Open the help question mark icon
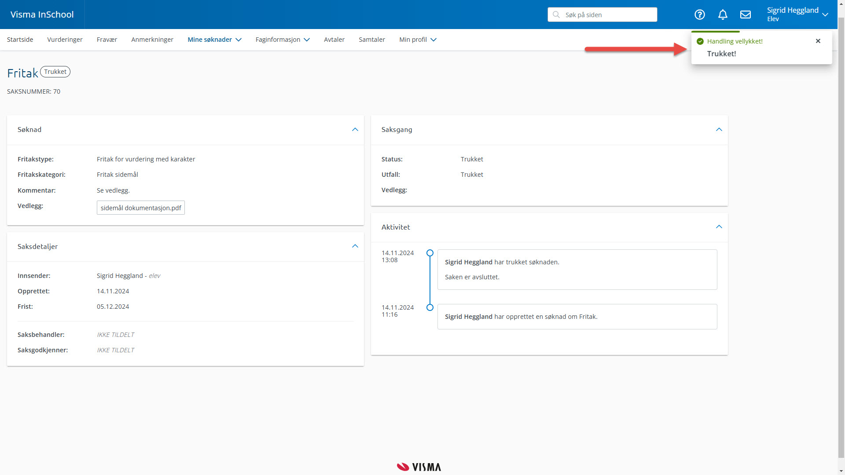The height and width of the screenshot is (475, 845). coord(699,15)
